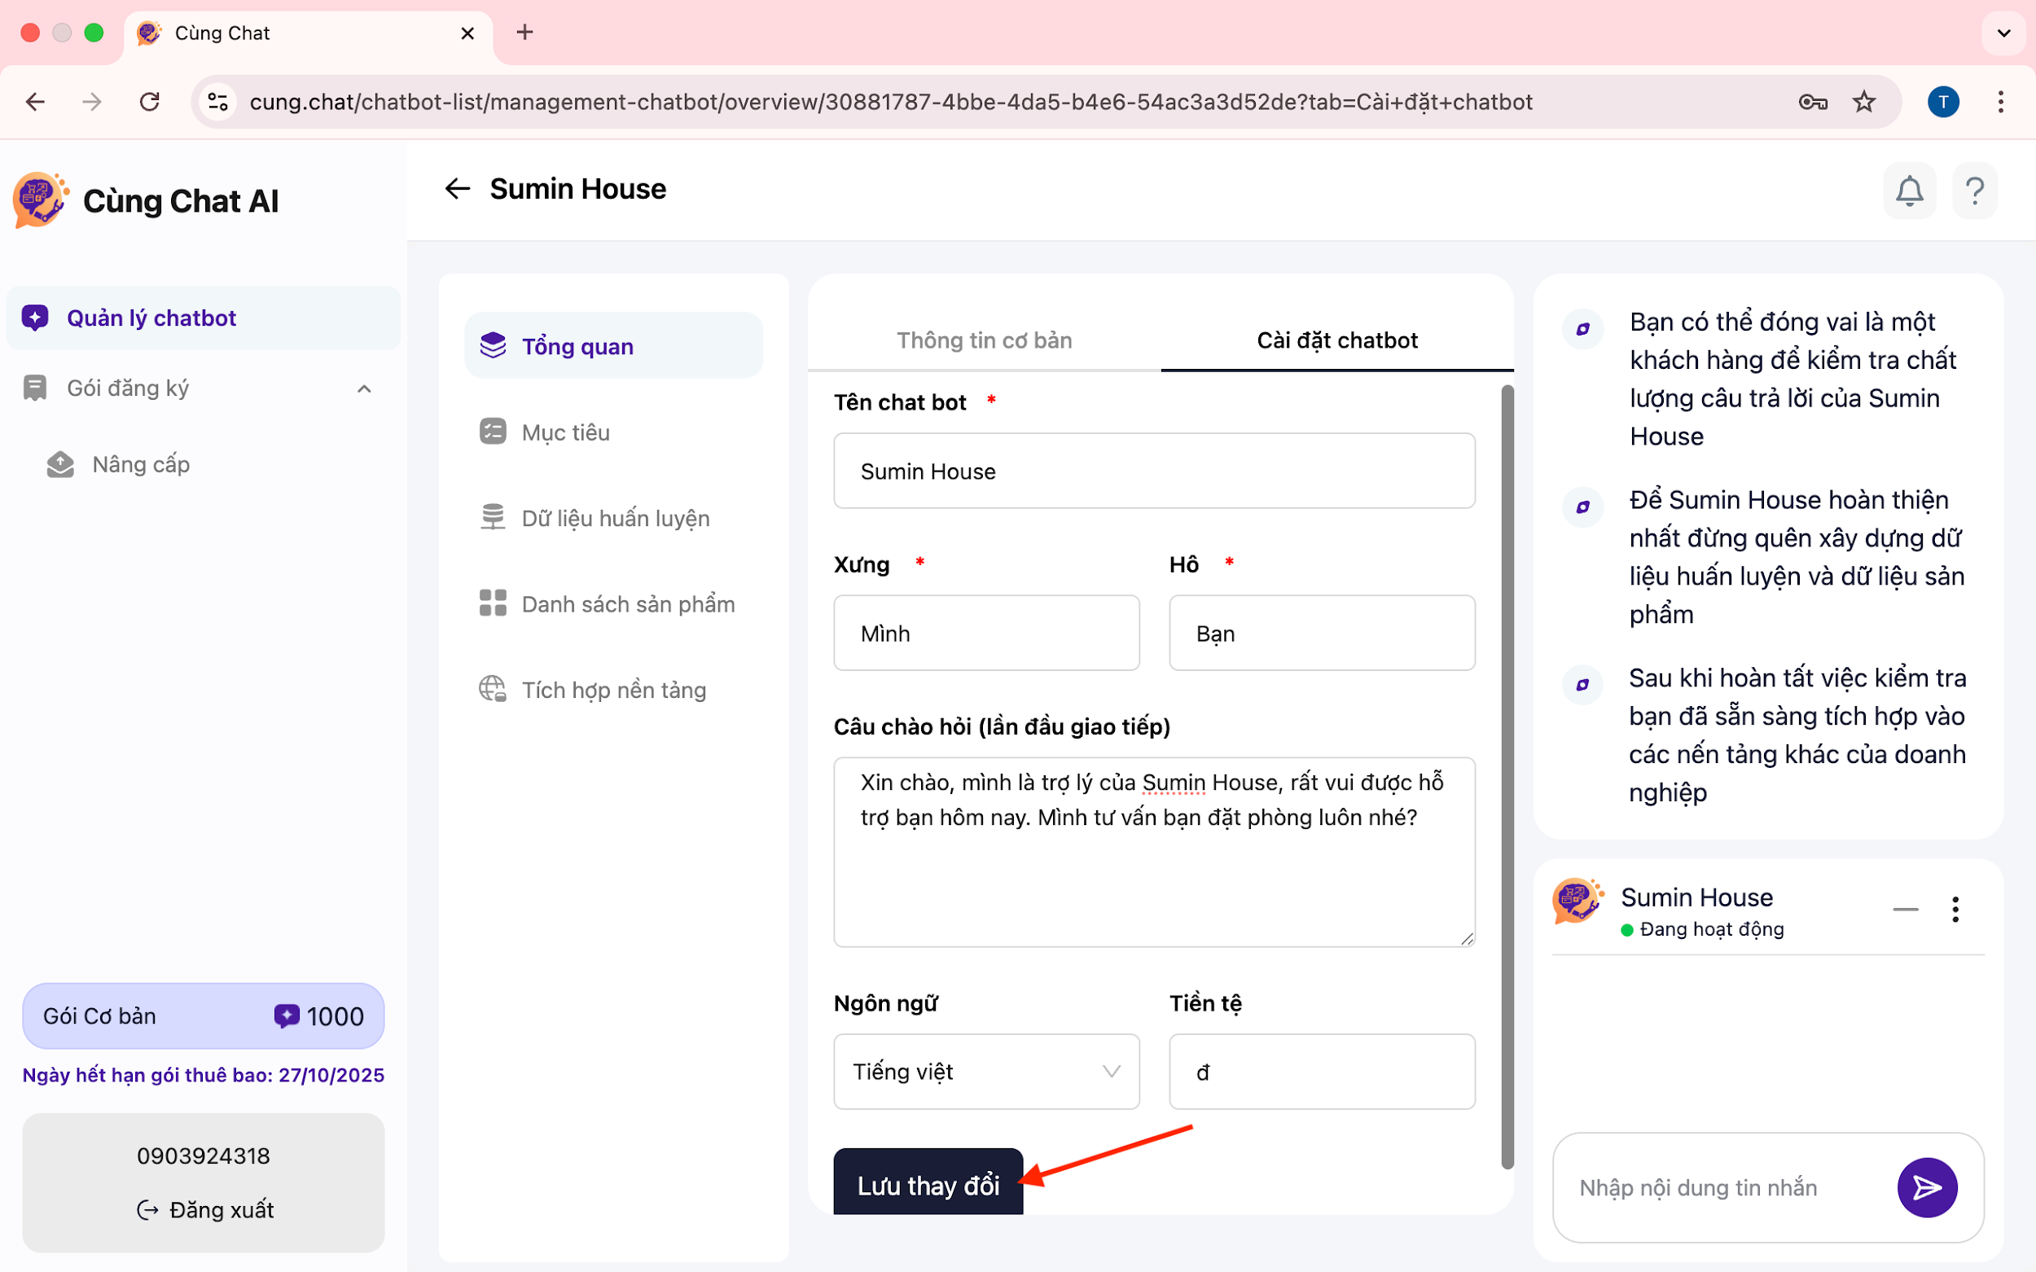2036x1272 pixels.
Task: Bookmark this page with star icon
Action: [1863, 102]
